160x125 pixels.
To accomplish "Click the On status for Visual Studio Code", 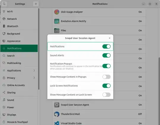I will [x=140, y=123].
